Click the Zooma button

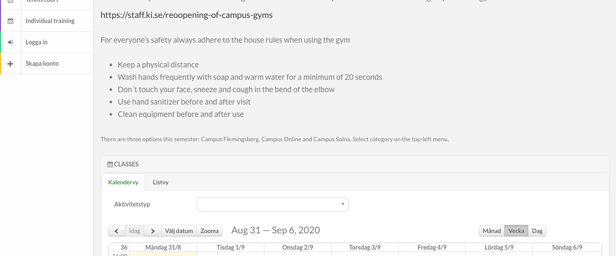tap(210, 231)
